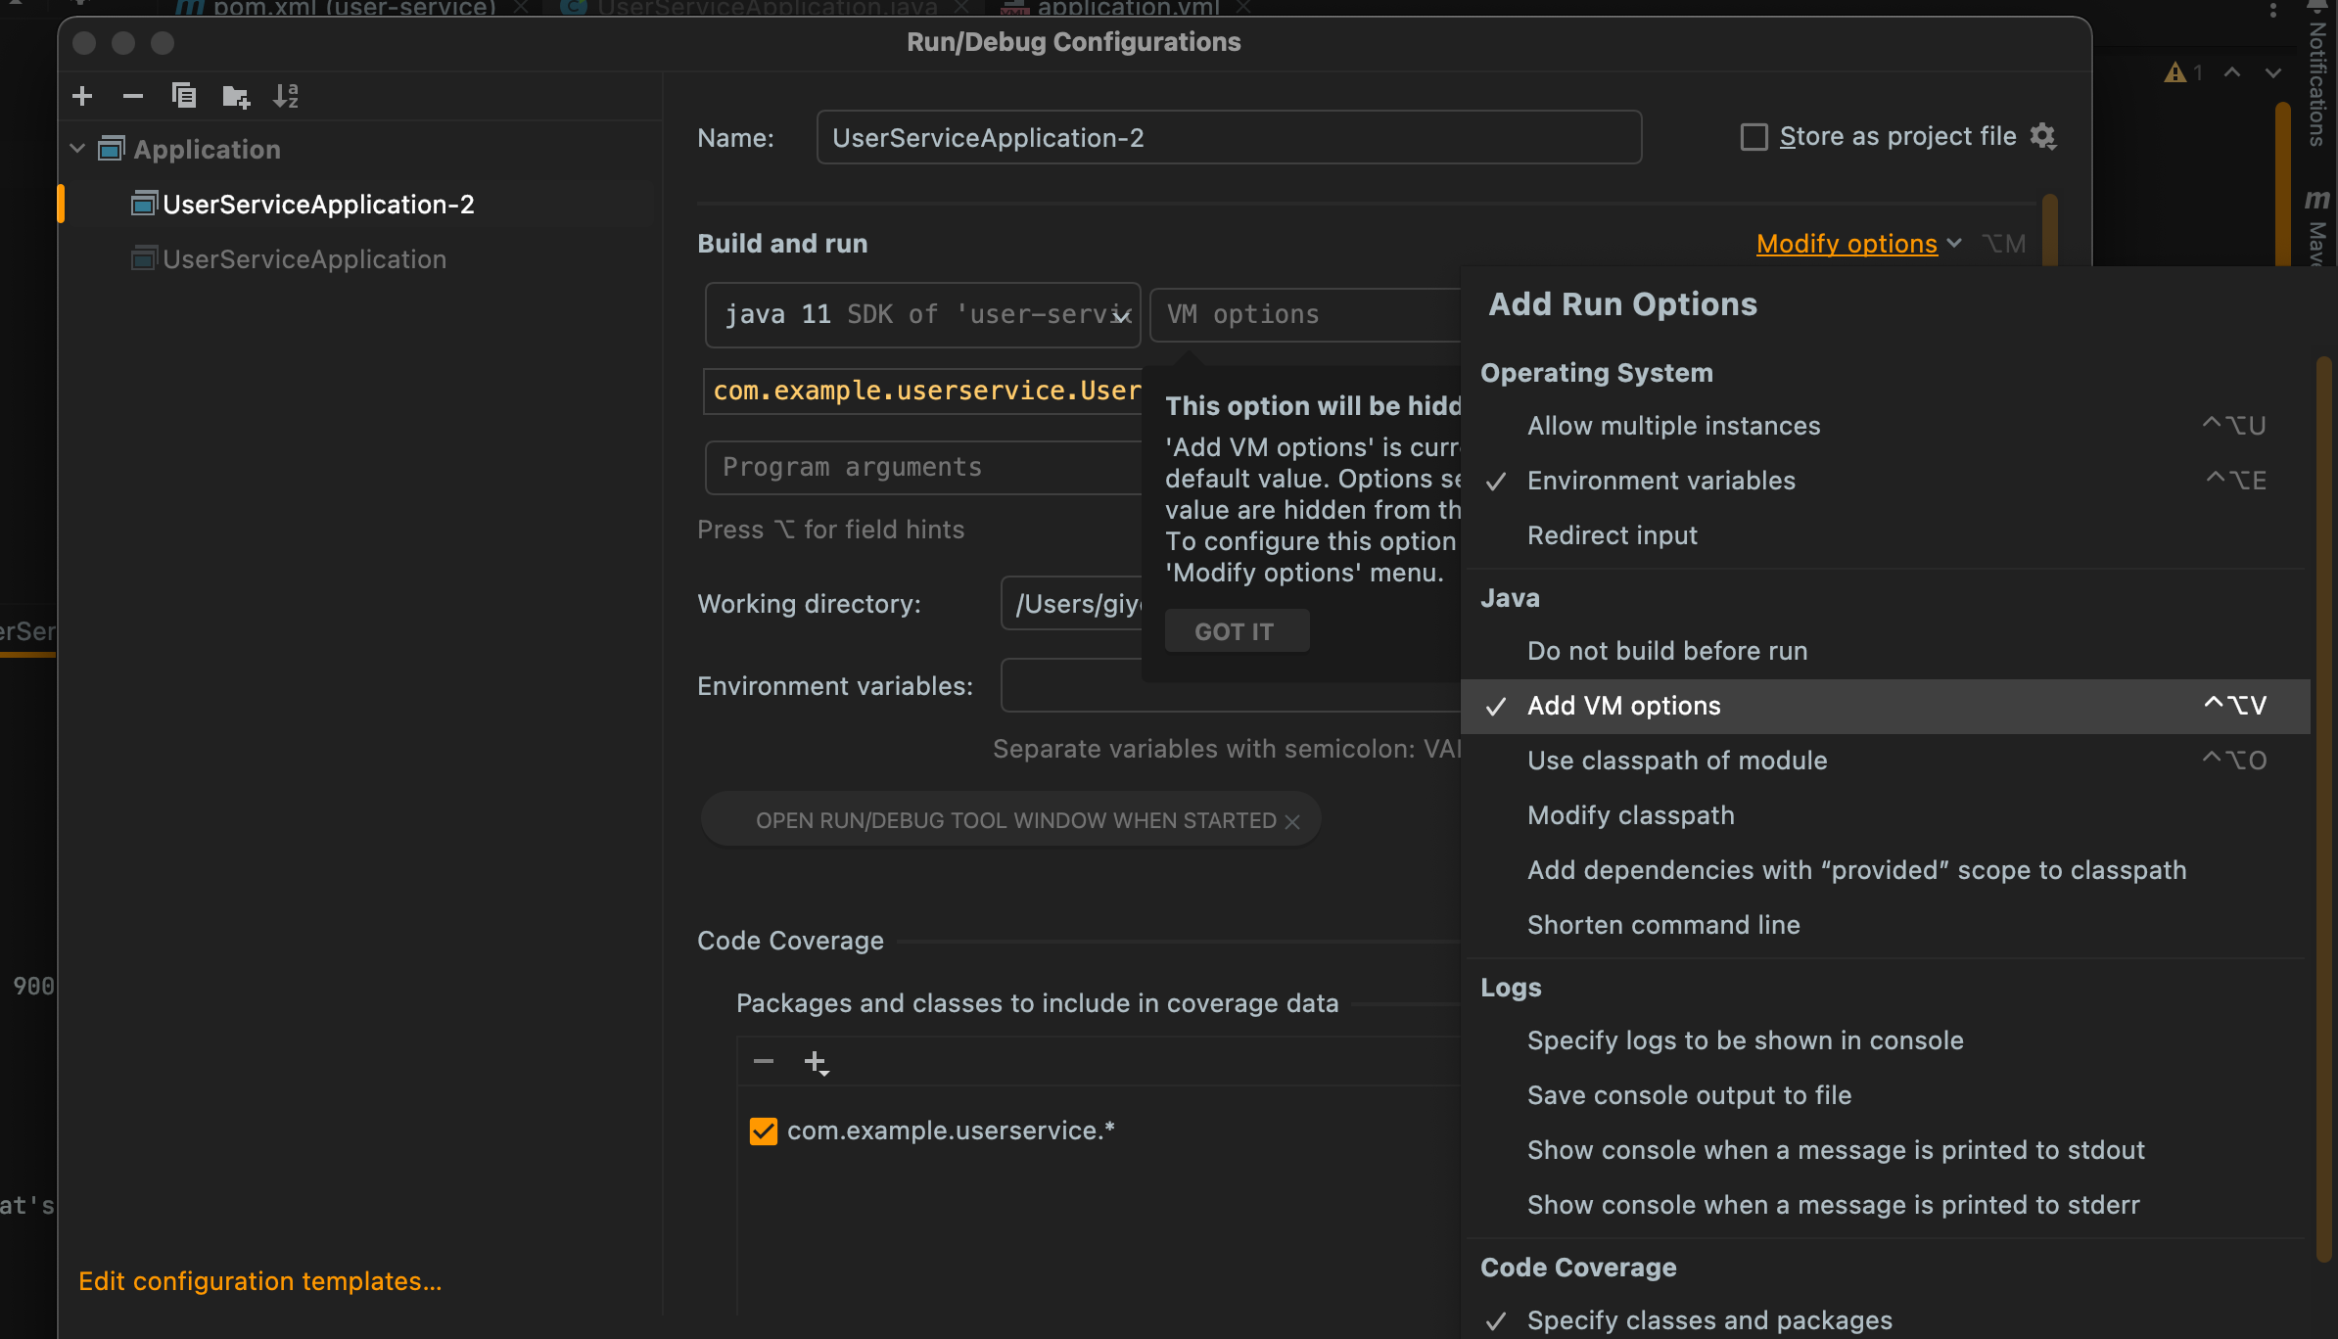Select Show console when printed to stderr
The height and width of the screenshot is (1339, 2338).
(x=1886, y=1205)
